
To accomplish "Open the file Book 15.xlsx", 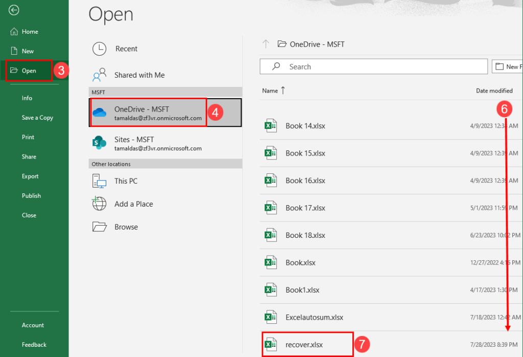I will coord(391,153).
